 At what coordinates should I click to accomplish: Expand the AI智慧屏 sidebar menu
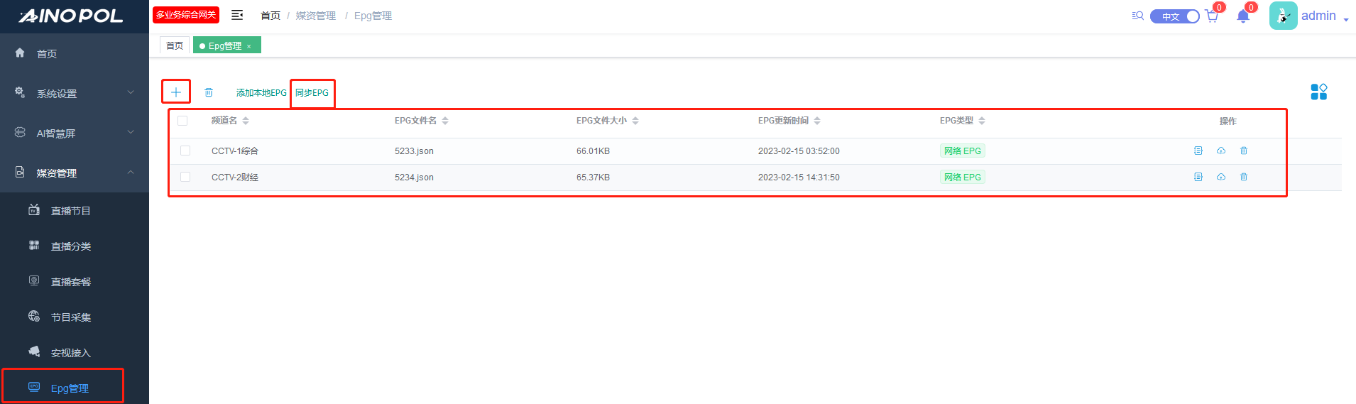(x=74, y=133)
